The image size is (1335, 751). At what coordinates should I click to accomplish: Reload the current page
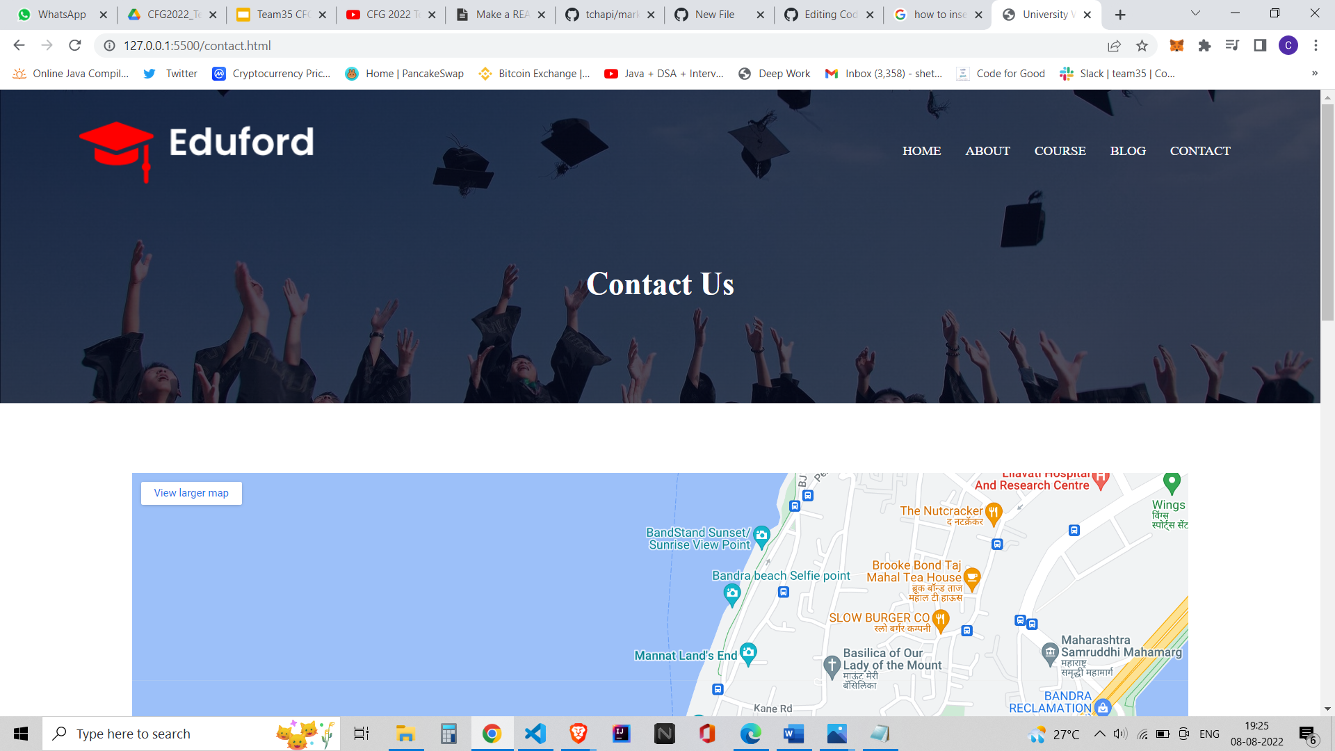click(x=75, y=45)
